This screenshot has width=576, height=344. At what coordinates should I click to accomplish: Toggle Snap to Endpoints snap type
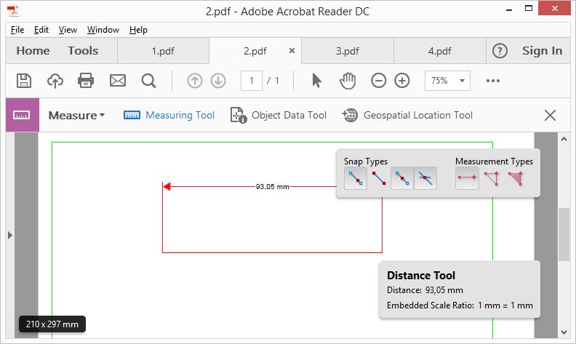[379, 178]
